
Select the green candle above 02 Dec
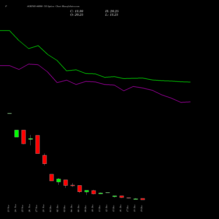coord(59,180)
